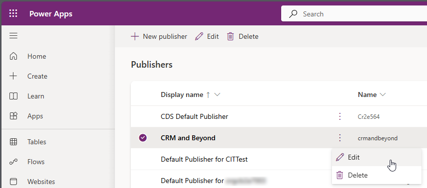427x188 pixels.
Task: Click the Home icon in sidebar
Action: 13,56
